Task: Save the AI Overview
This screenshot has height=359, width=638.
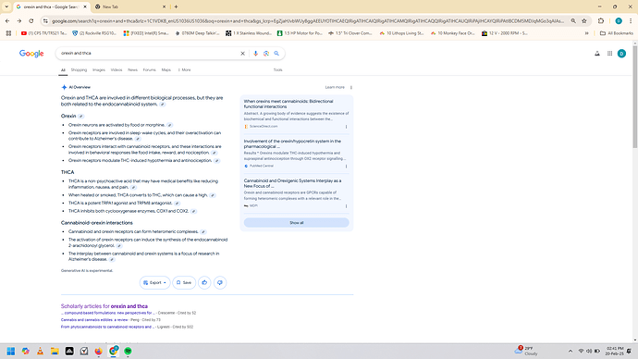Action: pyautogui.click(x=184, y=282)
